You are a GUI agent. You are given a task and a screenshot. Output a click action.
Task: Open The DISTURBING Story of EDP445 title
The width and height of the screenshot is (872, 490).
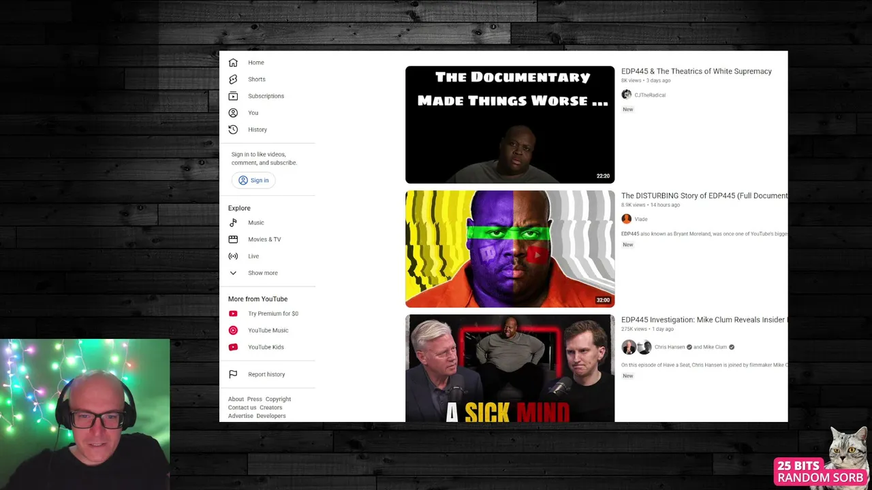(x=704, y=196)
